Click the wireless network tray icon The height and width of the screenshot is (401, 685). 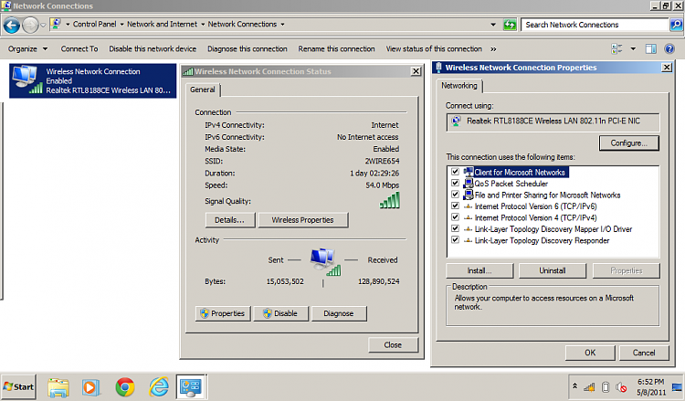(x=589, y=386)
